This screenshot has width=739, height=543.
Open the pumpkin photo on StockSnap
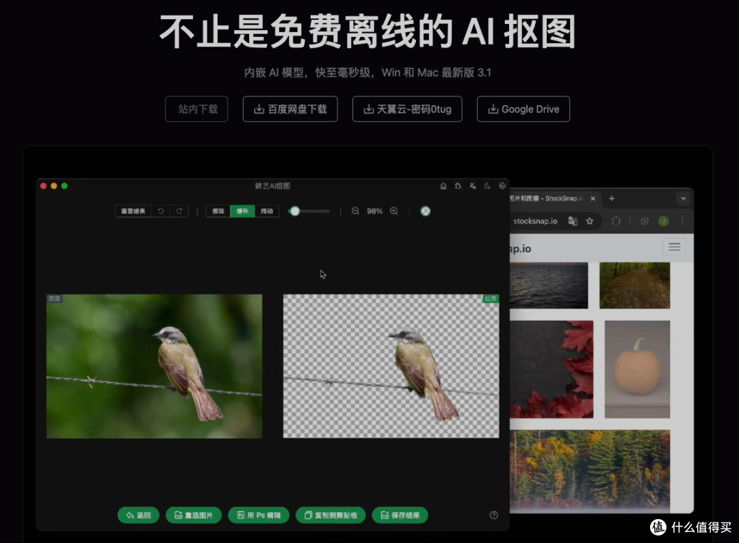(x=637, y=369)
